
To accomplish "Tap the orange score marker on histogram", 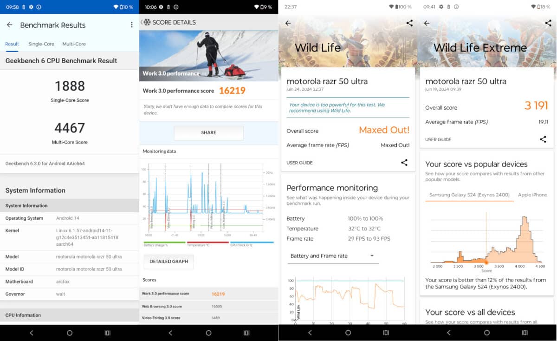I will 486,263.
